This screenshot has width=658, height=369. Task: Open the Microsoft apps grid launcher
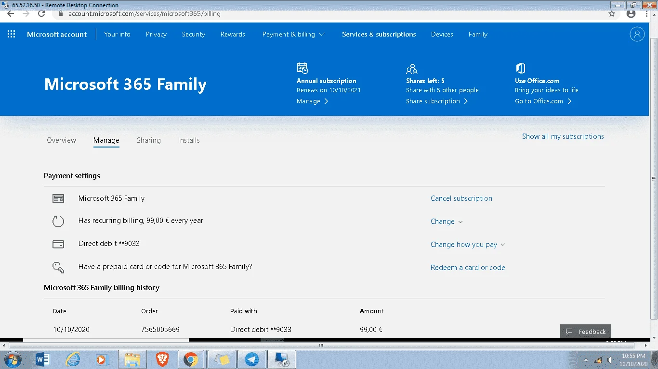coord(11,34)
